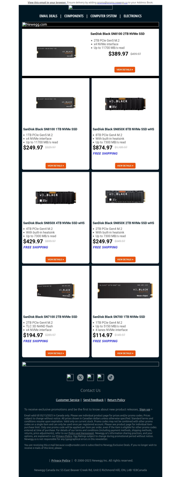This screenshot has width=181, height=477.
Task: Open the ELECTRONICS navigation item
Action: [x=133, y=16]
